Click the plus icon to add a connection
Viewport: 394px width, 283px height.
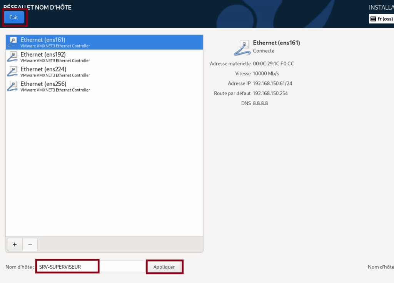click(15, 244)
